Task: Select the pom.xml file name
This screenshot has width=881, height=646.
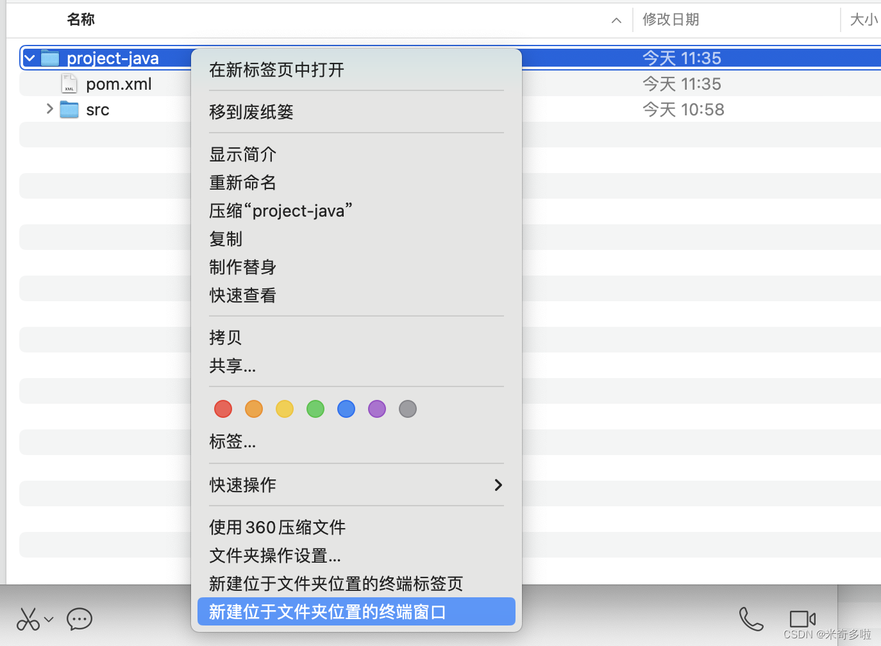Action: (x=119, y=84)
